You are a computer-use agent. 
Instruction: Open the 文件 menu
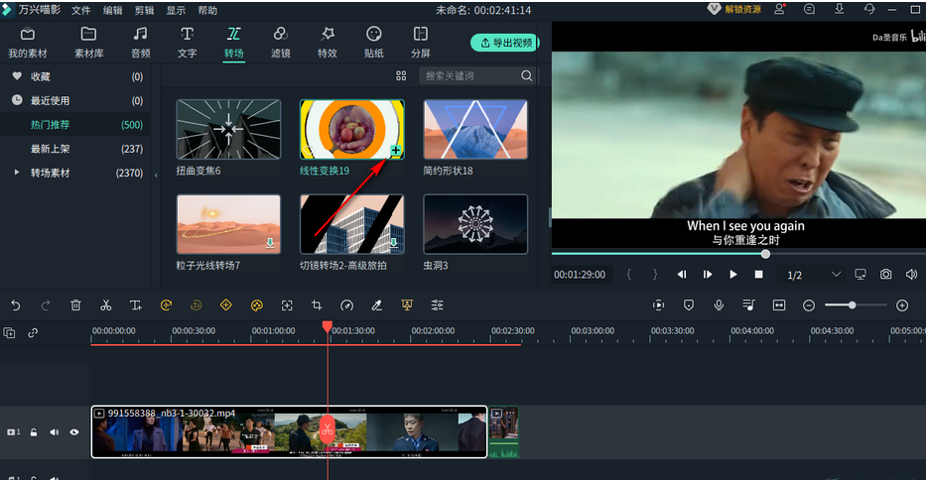click(80, 10)
